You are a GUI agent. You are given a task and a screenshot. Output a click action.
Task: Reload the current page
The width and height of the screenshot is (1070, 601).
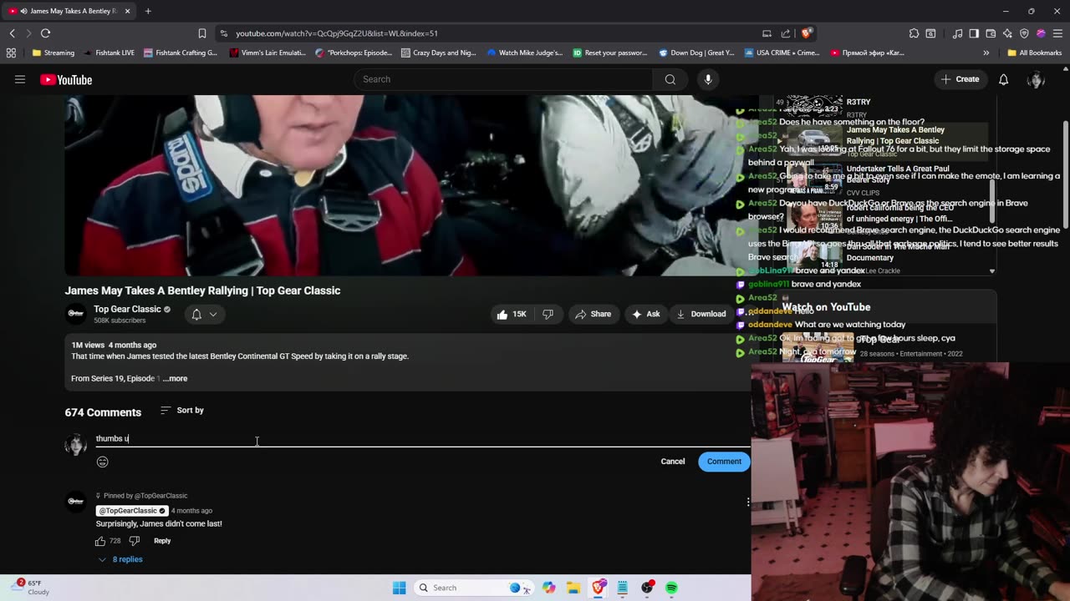46,33
